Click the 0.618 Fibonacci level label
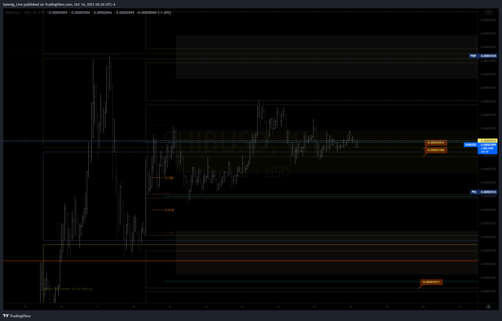 tap(169, 210)
